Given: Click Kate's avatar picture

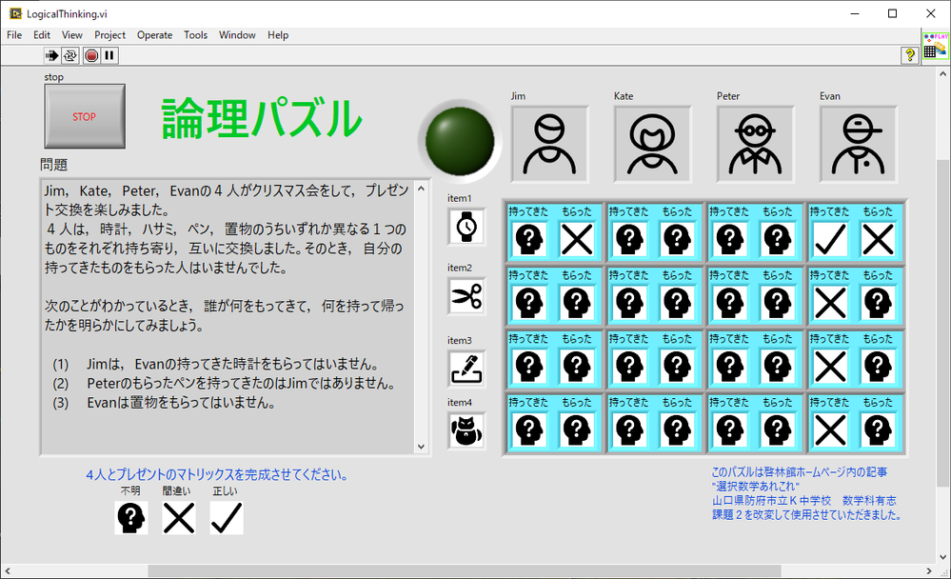Looking at the screenshot, I should point(653,144).
